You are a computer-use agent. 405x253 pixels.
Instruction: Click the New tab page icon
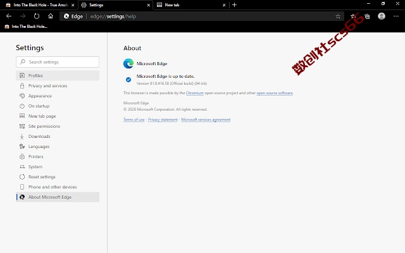[22, 116]
